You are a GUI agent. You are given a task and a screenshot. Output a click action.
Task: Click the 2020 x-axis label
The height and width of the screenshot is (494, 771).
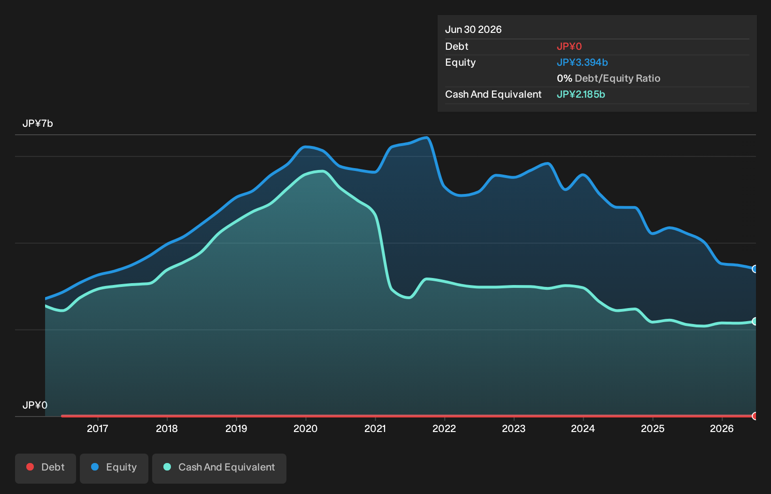(306, 429)
